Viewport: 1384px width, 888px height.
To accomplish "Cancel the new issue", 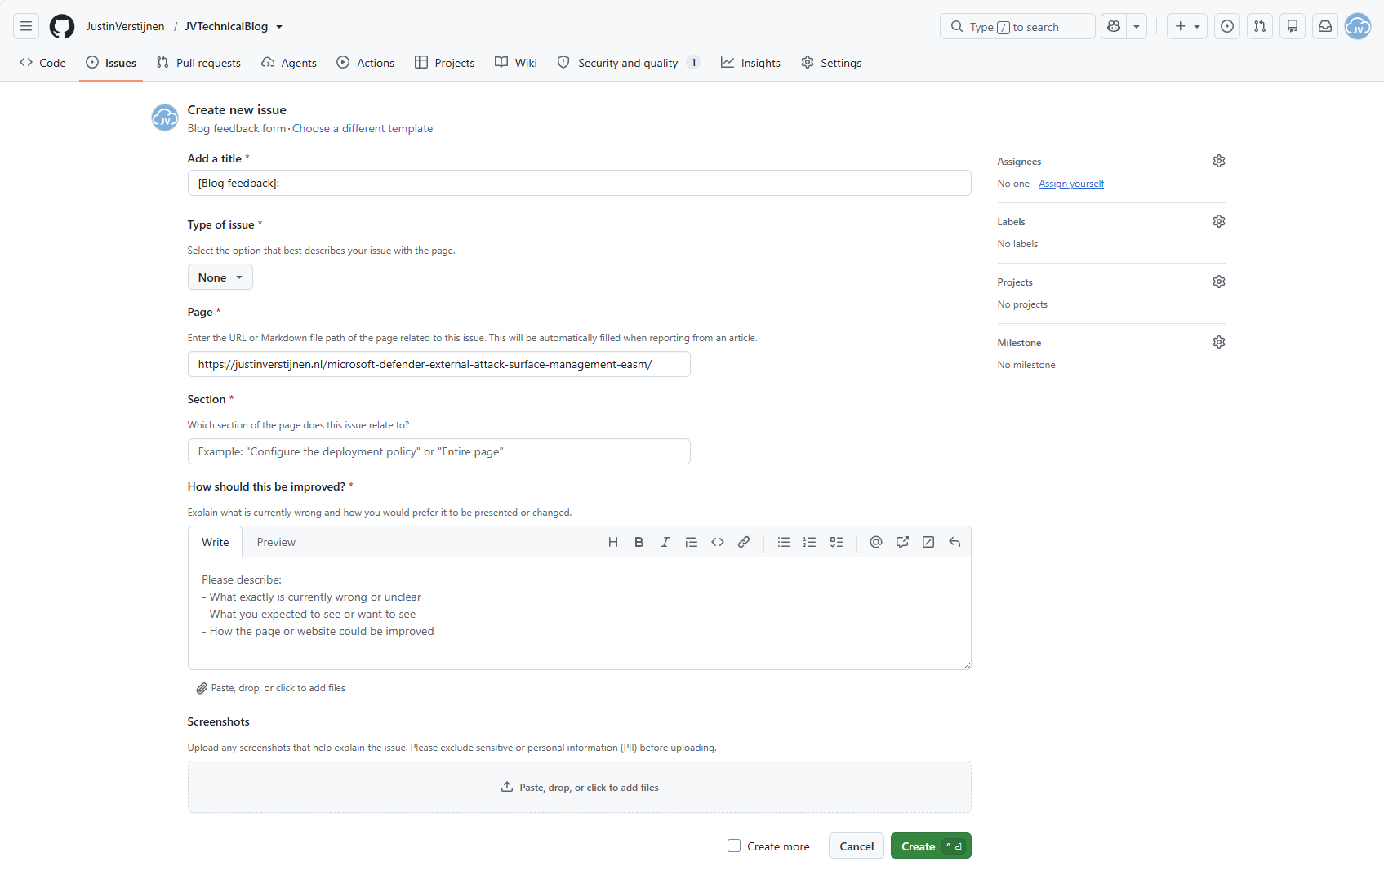I will click(x=857, y=846).
